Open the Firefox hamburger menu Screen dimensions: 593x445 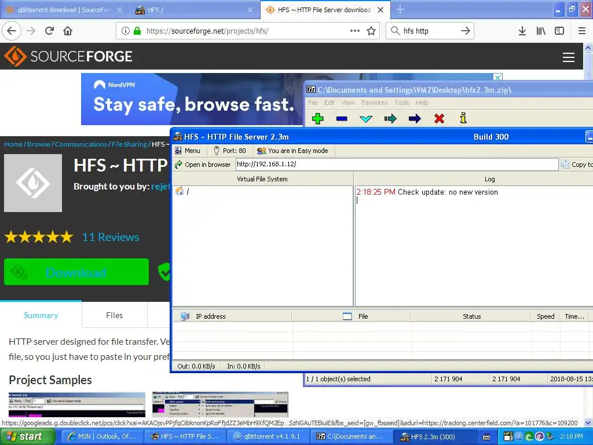582,31
